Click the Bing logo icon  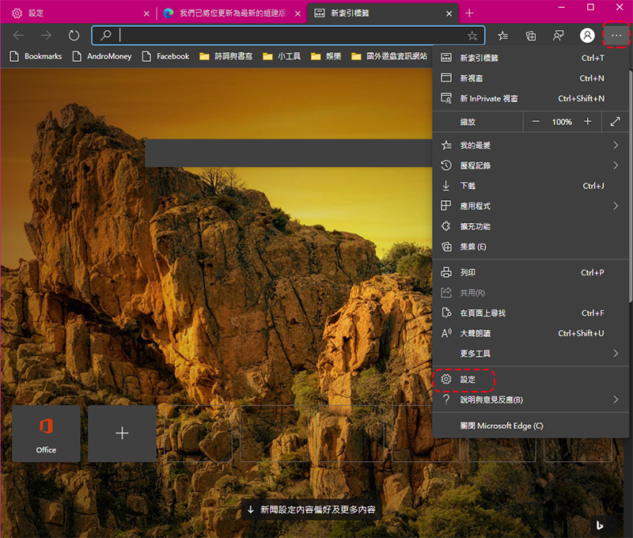coord(603,525)
